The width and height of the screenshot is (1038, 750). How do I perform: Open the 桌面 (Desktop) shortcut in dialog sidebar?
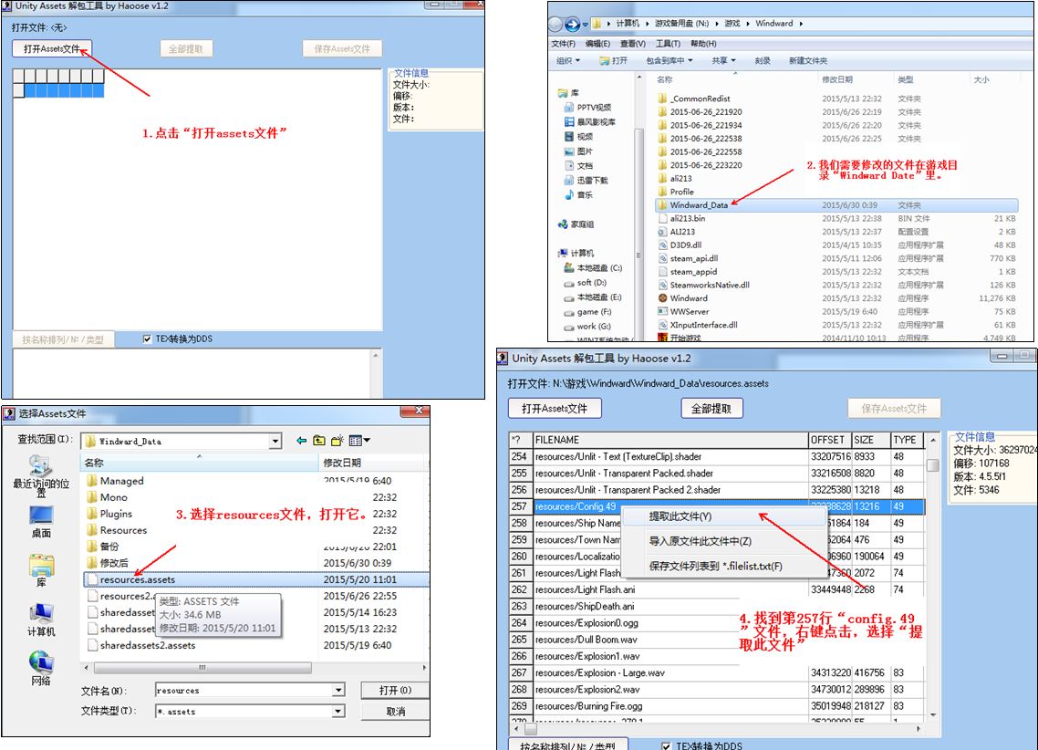coord(41,520)
